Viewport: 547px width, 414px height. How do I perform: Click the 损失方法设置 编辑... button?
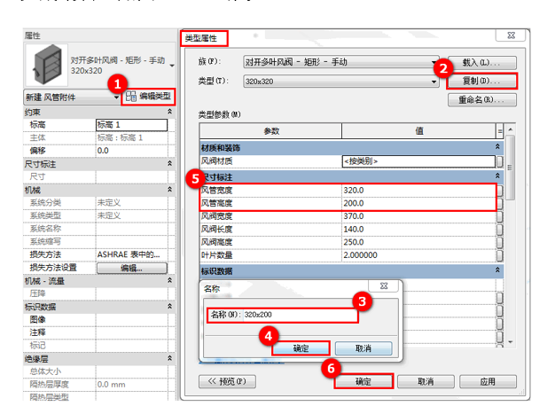pos(131,269)
